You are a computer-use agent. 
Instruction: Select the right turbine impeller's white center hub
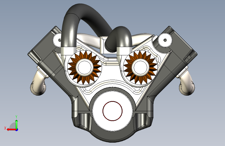pos(140,67)
